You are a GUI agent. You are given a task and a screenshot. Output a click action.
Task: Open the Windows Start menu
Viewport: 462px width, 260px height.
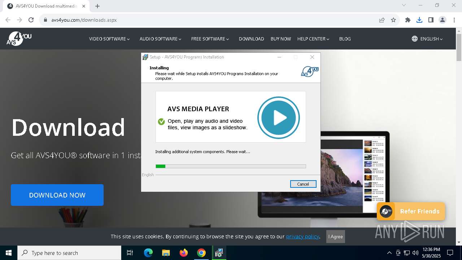tap(9, 253)
